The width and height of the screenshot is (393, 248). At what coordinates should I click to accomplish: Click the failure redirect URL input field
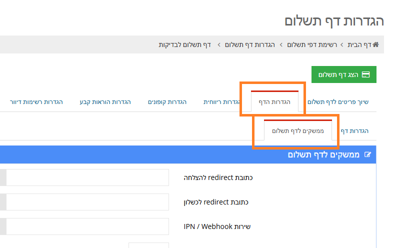click(85, 202)
